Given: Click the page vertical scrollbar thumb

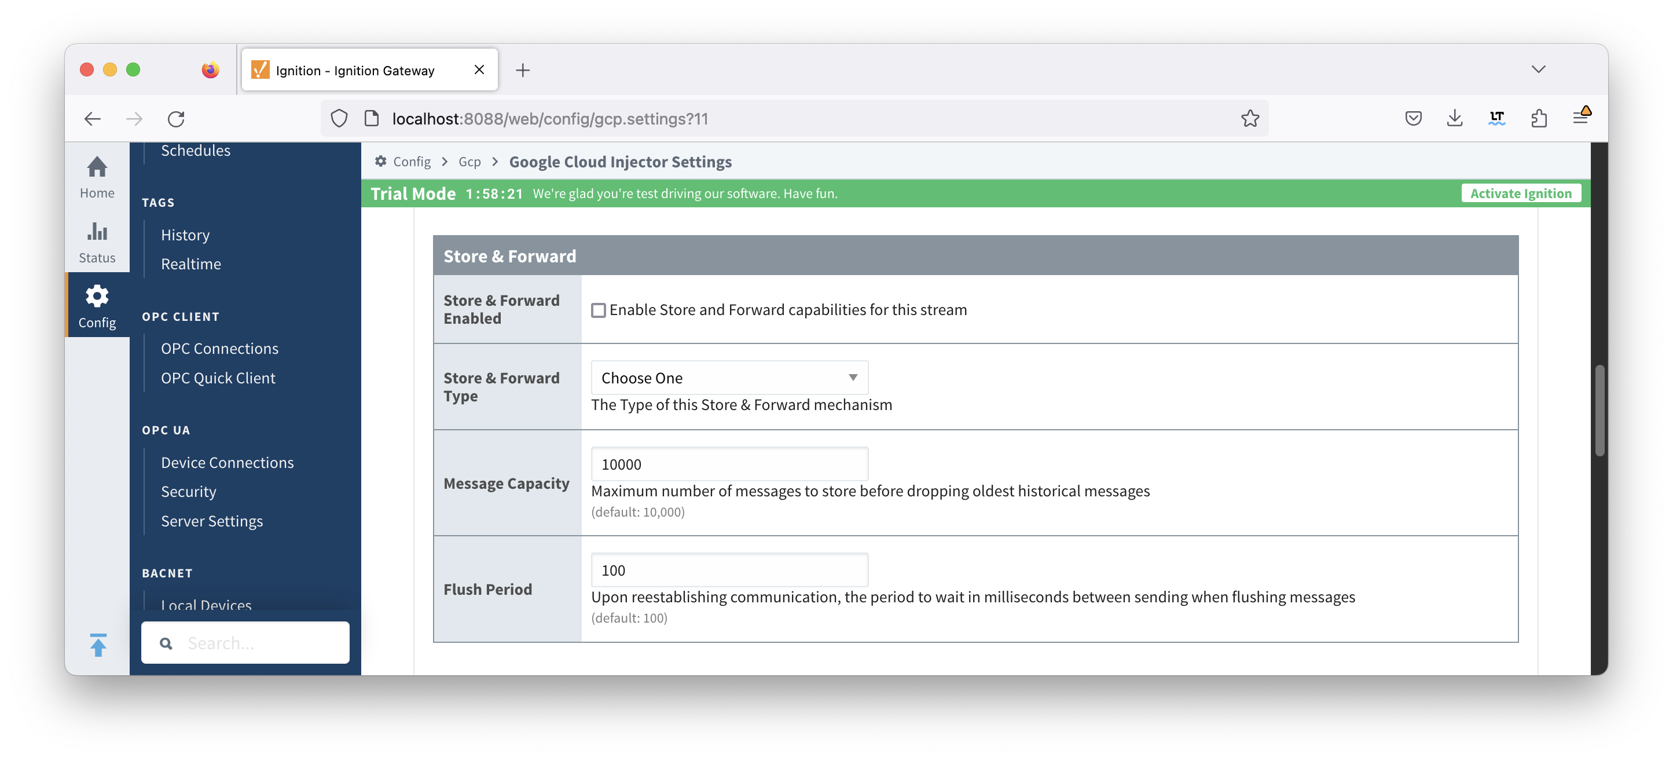Looking at the screenshot, I should (1599, 411).
